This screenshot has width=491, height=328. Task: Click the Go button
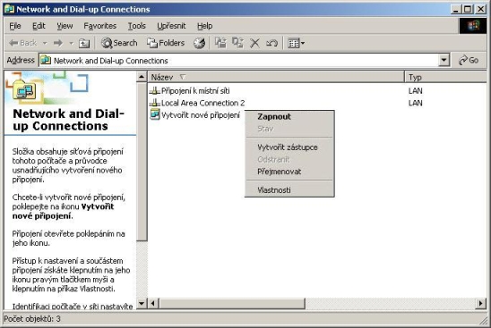(469, 60)
